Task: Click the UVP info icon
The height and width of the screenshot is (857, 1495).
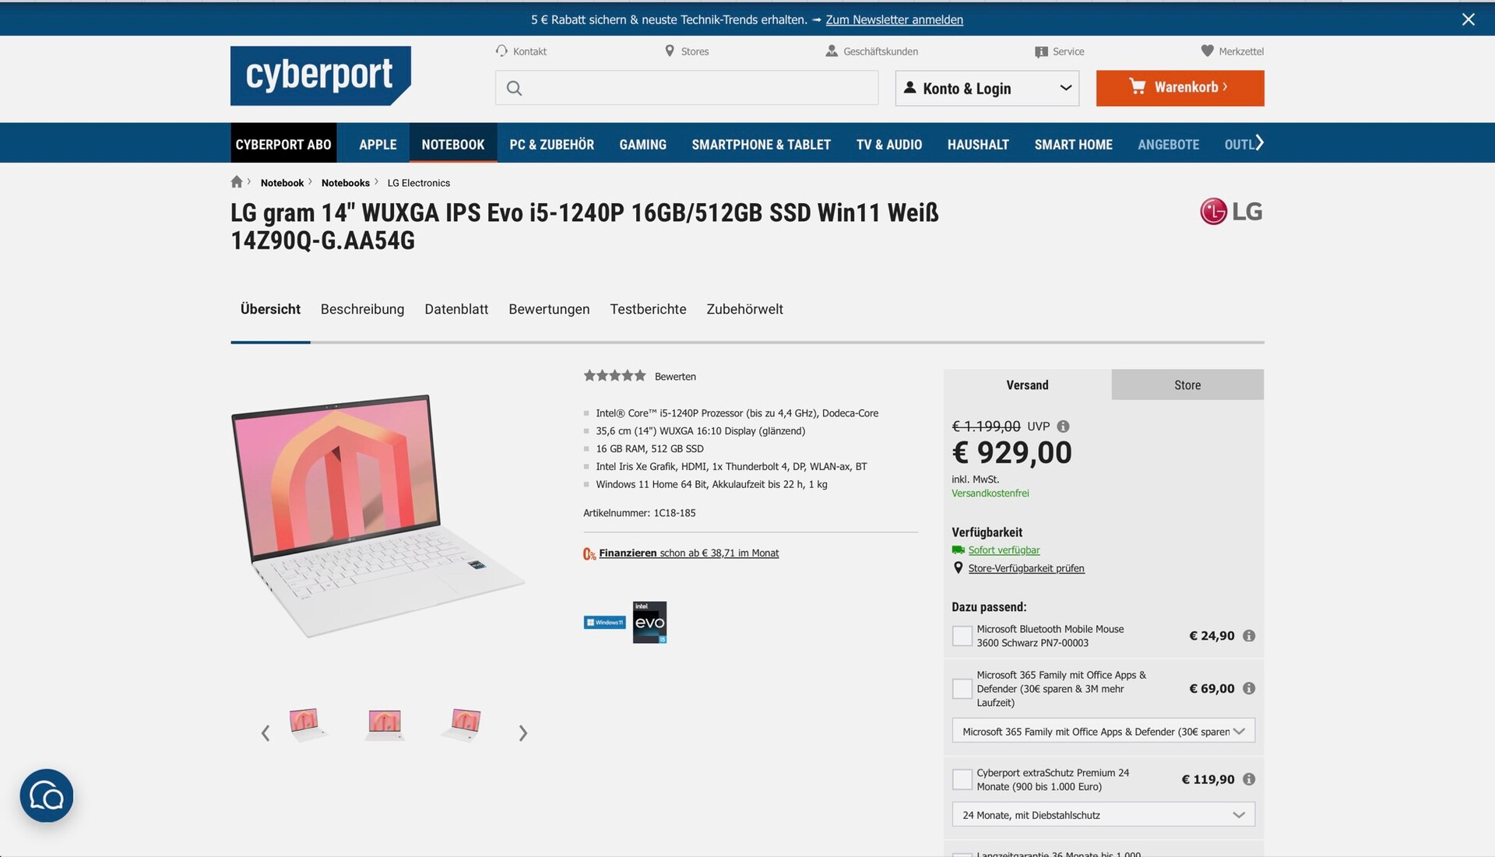Action: click(1063, 427)
